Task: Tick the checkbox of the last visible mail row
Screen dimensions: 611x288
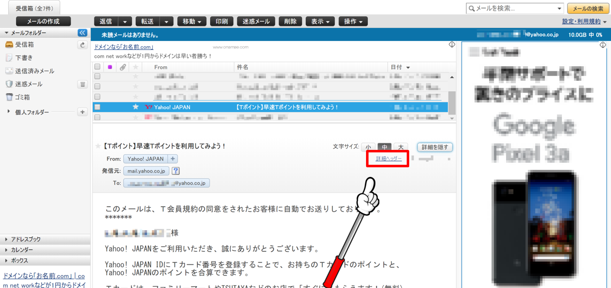Action: pos(97,117)
